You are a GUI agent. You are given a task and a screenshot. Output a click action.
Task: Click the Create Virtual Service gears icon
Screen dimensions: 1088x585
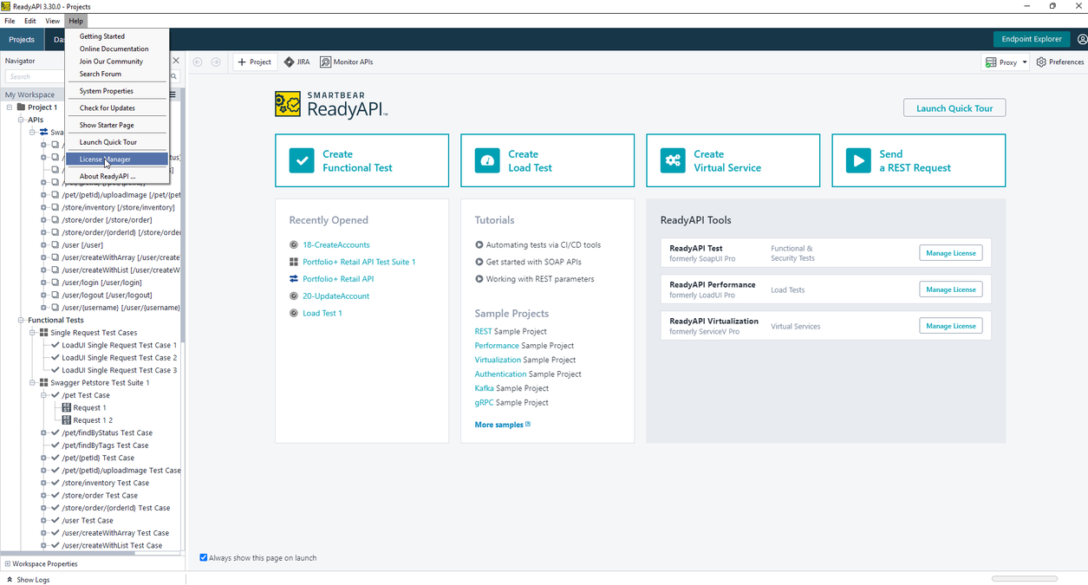[673, 160]
